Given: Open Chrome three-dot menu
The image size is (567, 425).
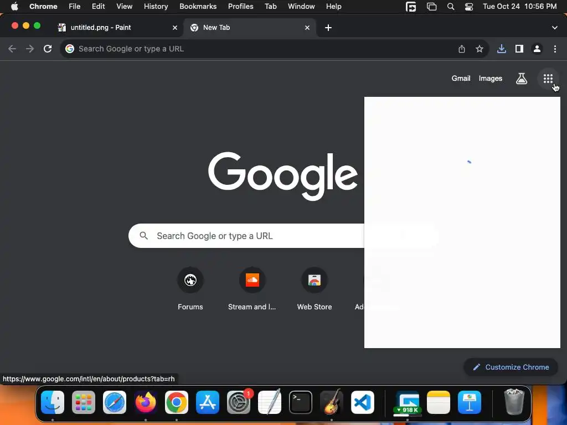Looking at the screenshot, I should pos(555,49).
